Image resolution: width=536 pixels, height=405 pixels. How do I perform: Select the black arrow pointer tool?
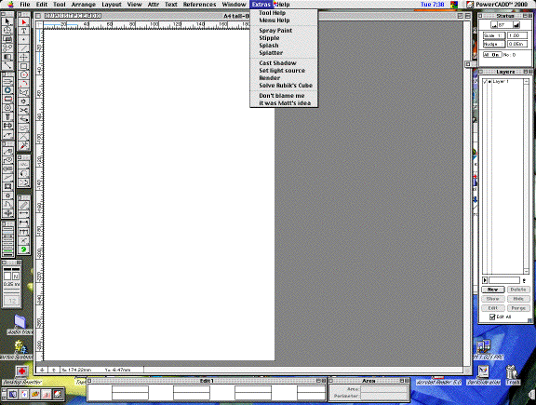pyautogui.click(x=7, y=21)
